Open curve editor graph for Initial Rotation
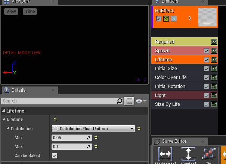 pos(214,86)
